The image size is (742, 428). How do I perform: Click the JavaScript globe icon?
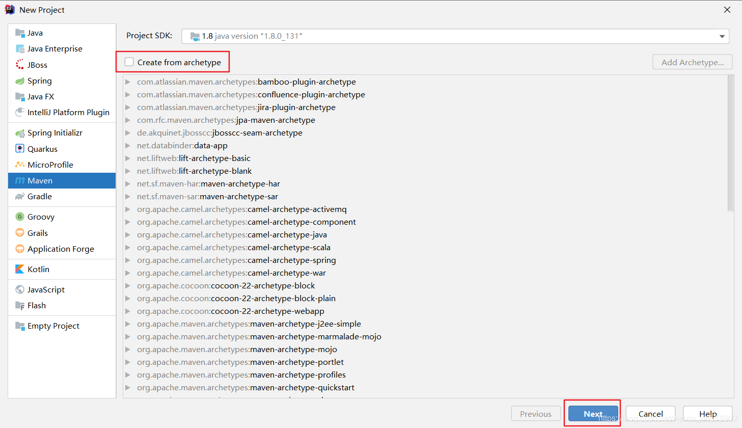click(20, 289)
